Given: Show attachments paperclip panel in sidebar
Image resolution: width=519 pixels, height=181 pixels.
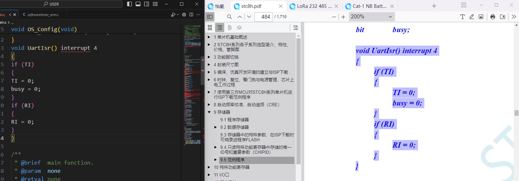Looking at the screenshot, I should point(230,28).
